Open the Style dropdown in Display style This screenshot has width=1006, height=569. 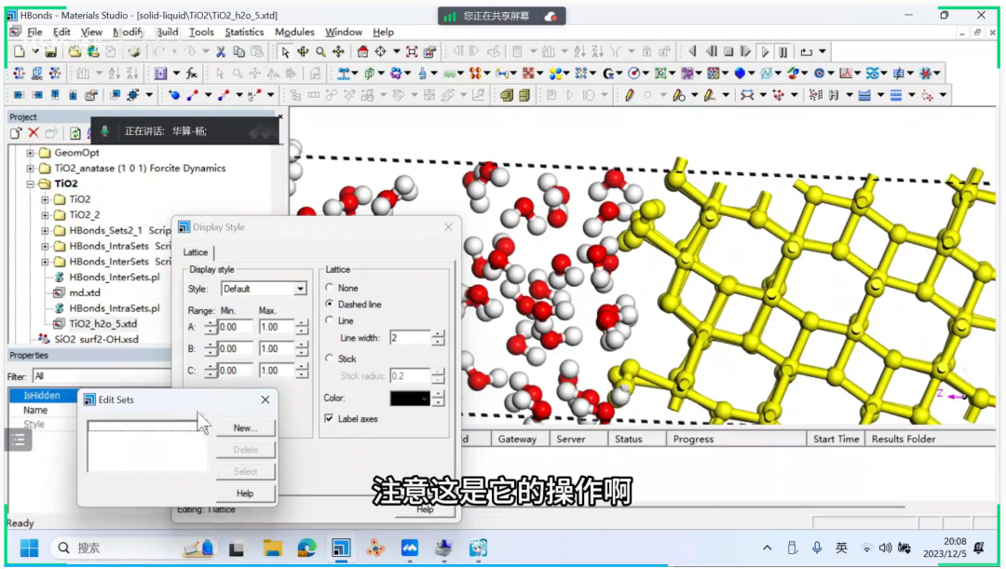(300, 290)
